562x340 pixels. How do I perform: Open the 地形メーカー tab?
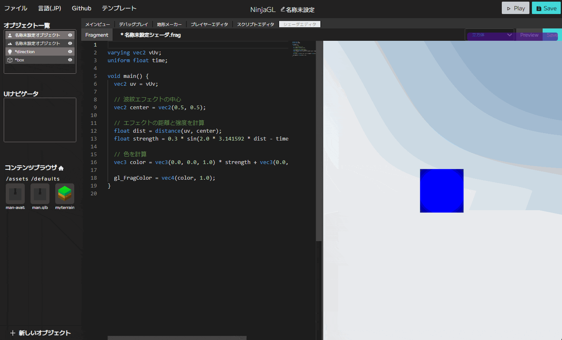pyautogui.click(x=169, y=24)
